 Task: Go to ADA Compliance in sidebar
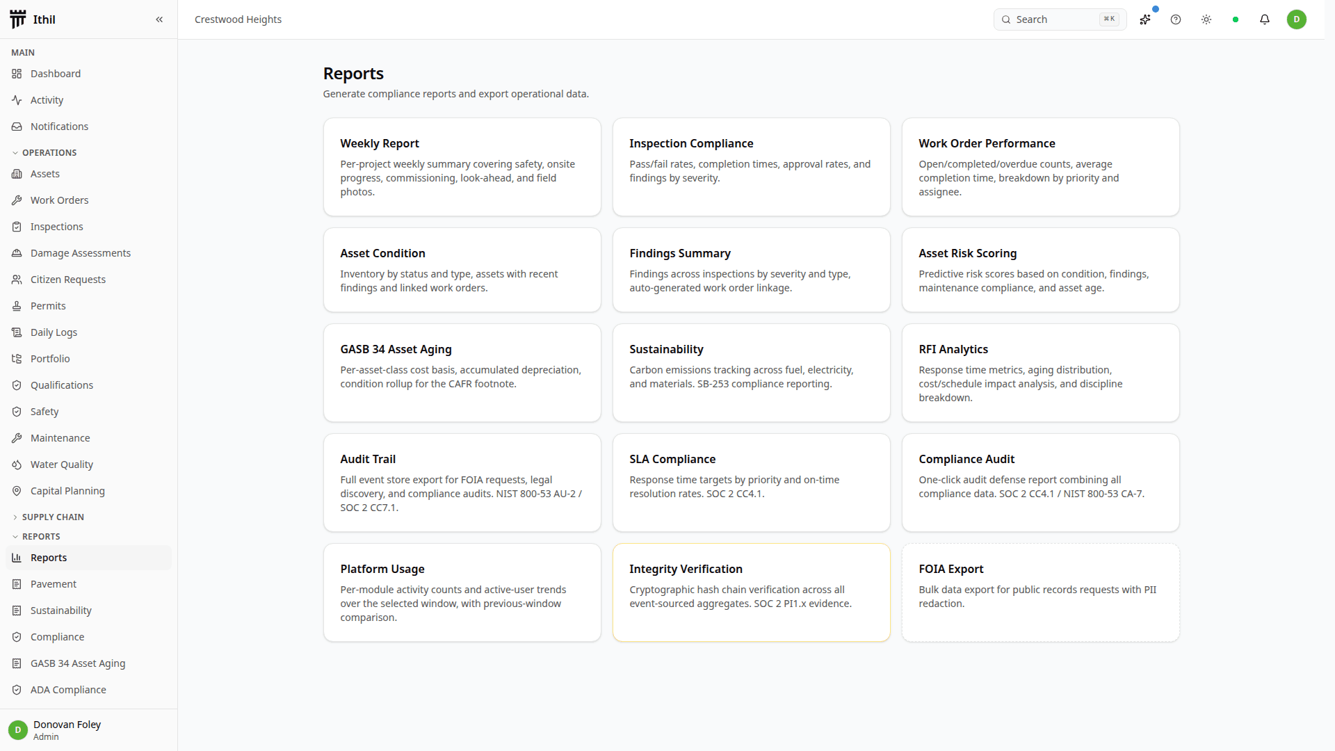88,690
